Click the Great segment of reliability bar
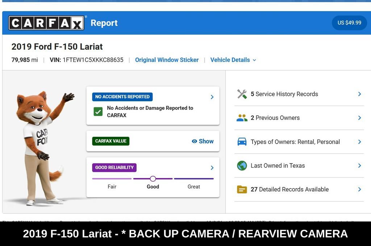This screenshot has width=371, height=246. (x=194, y=179)
